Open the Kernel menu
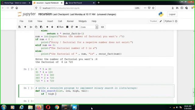 click(x=70, y=21)
